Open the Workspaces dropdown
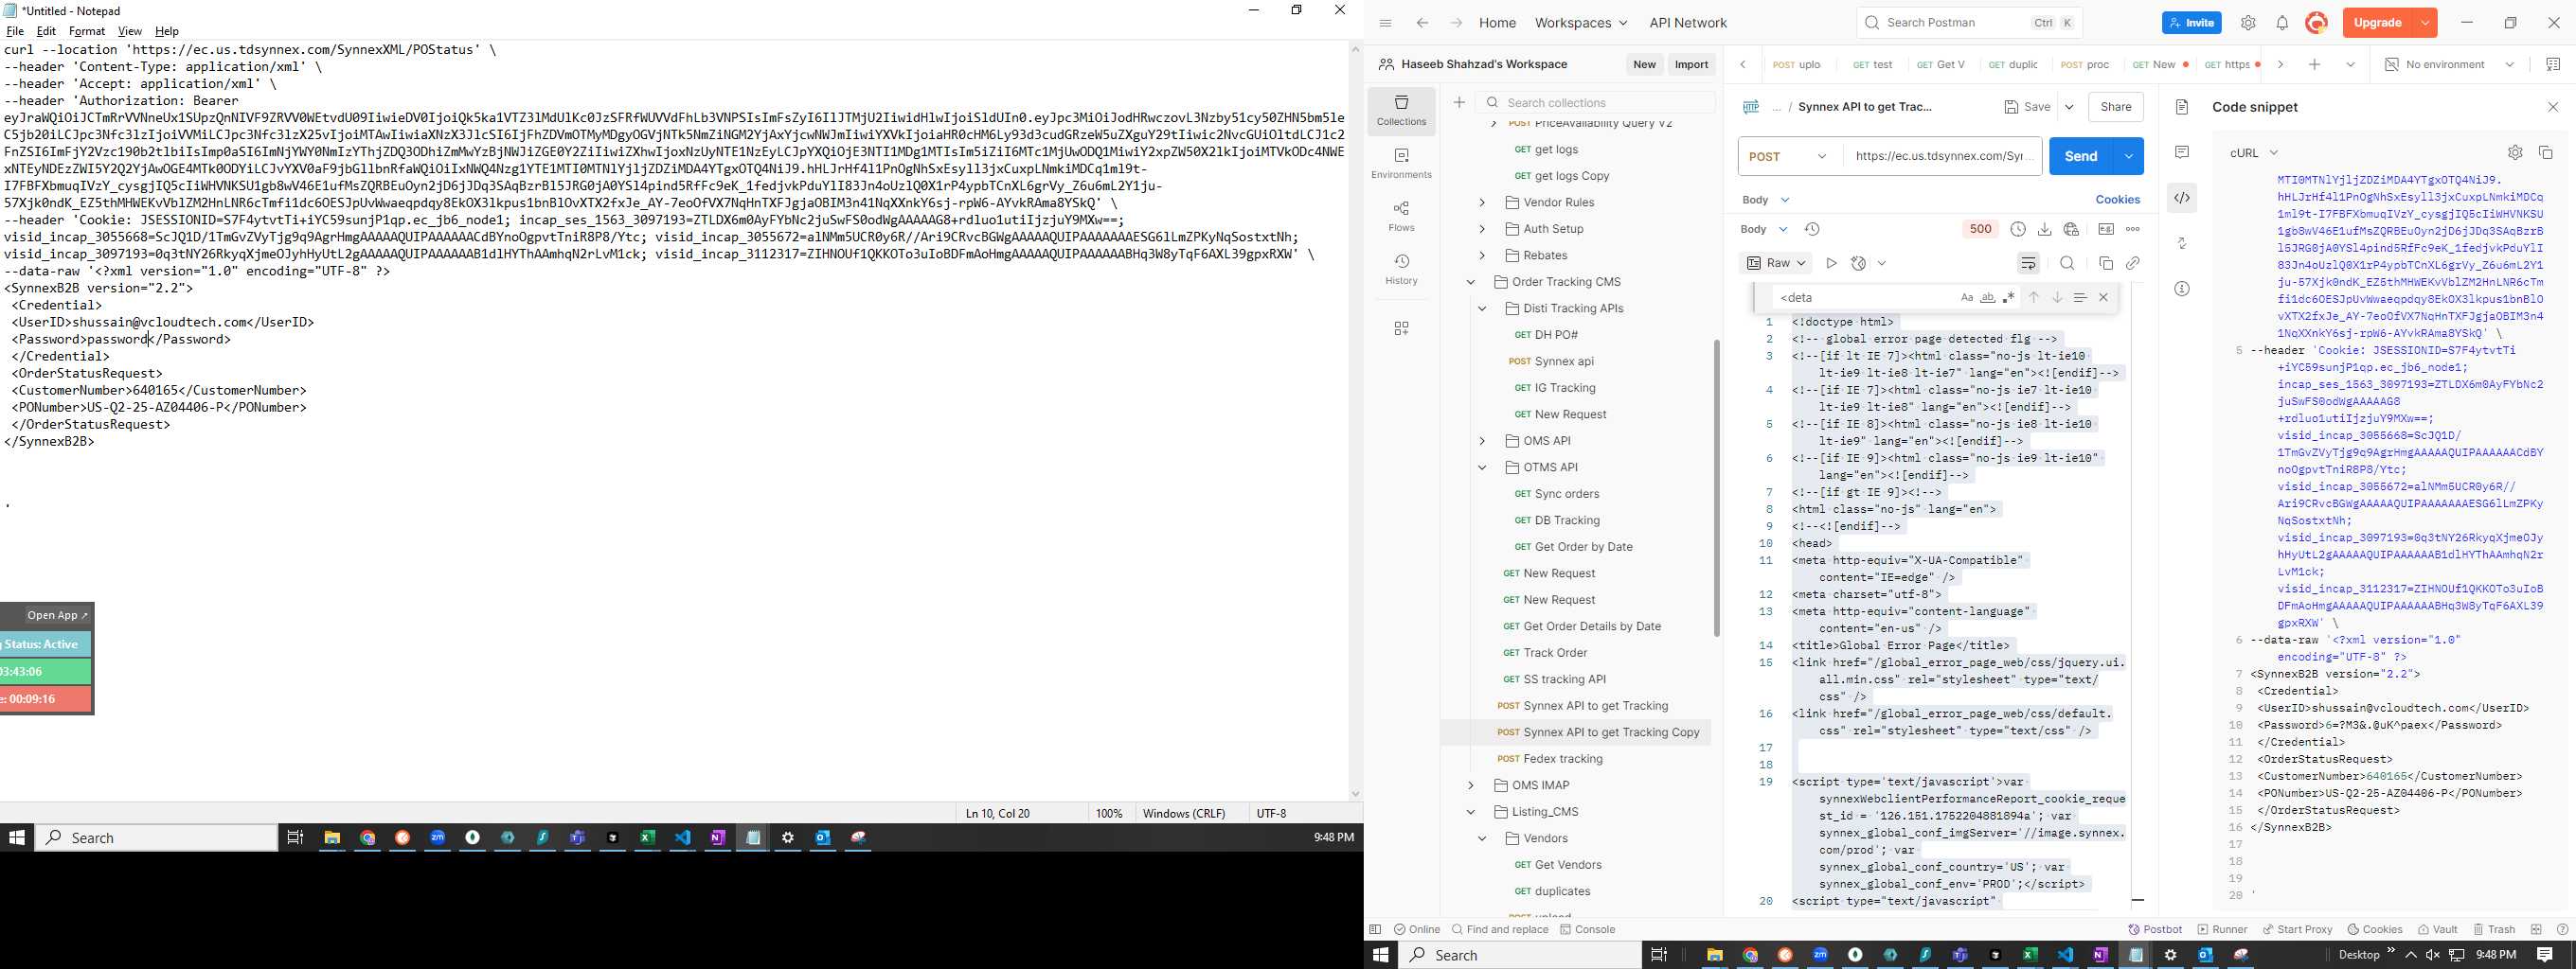2576x969 pixels. (x=1581, y=23)
